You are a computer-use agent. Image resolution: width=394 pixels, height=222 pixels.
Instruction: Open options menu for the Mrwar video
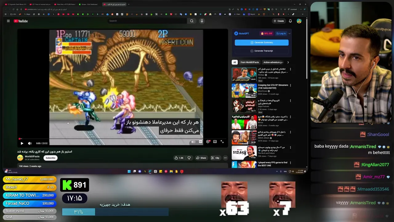(290, 117)
